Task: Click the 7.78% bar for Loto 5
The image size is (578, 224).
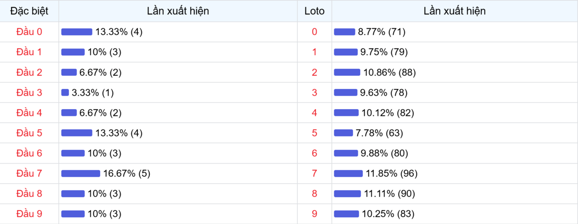Action: pos(343,133)
